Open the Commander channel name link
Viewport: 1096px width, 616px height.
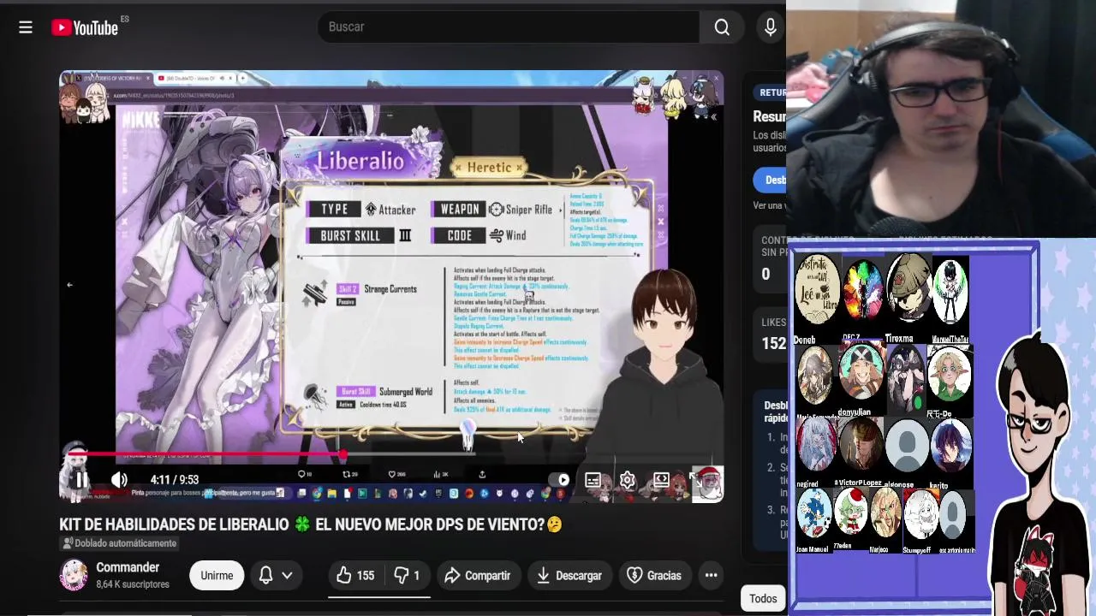click(x=128, y=567)
